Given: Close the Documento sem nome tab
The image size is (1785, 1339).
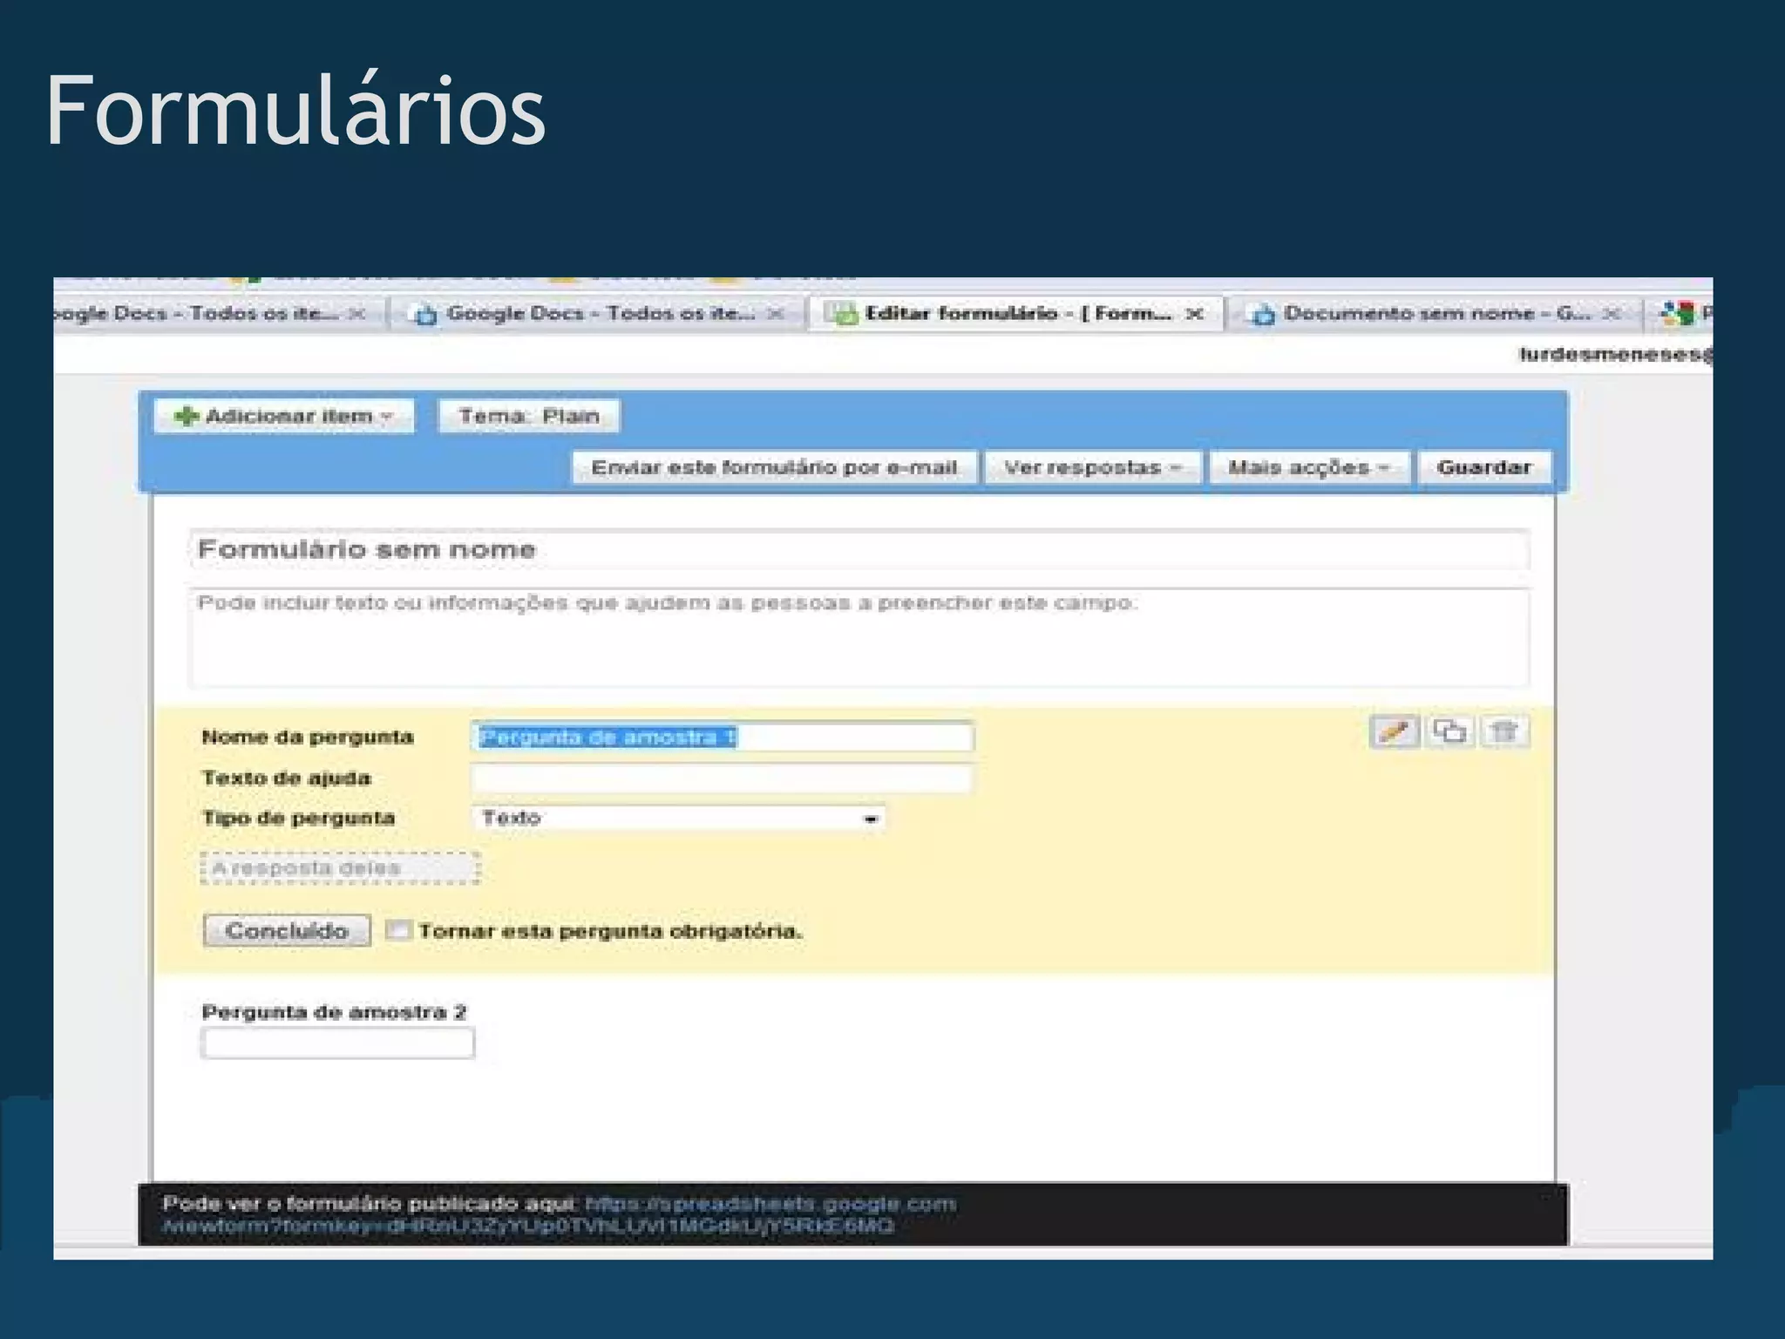Looking at the screenshot, I should [1612, 314].
